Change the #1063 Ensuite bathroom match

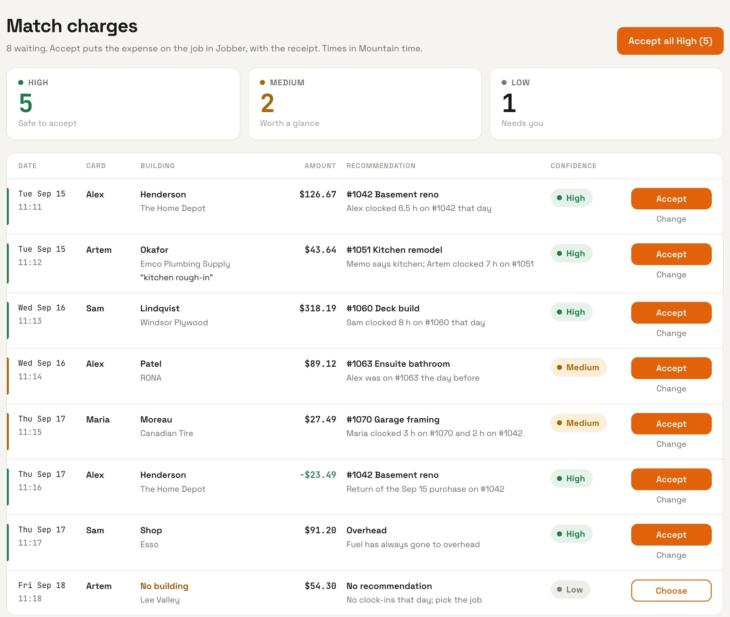pyautogui.click(x=671, y=388)
